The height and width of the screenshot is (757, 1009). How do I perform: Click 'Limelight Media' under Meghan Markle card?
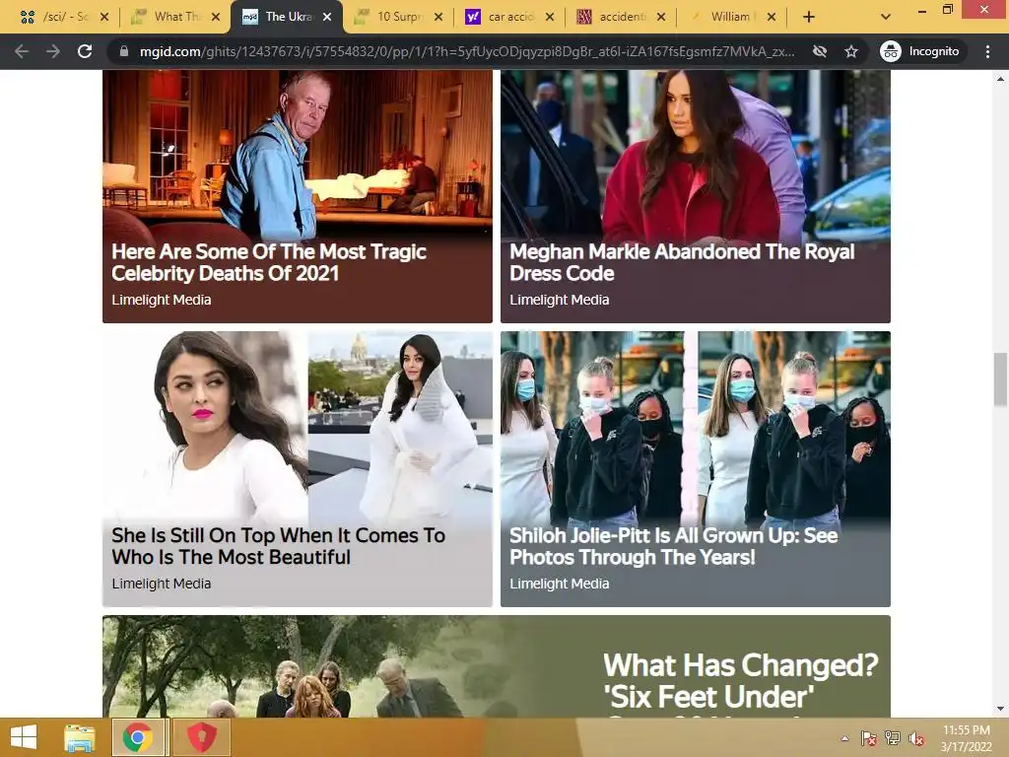(560, 300)
